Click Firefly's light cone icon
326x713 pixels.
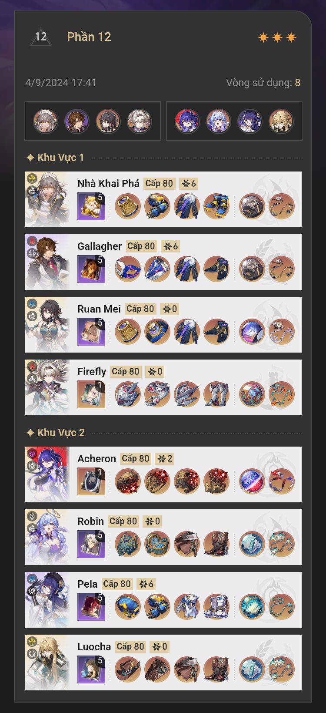pos(91,394)
